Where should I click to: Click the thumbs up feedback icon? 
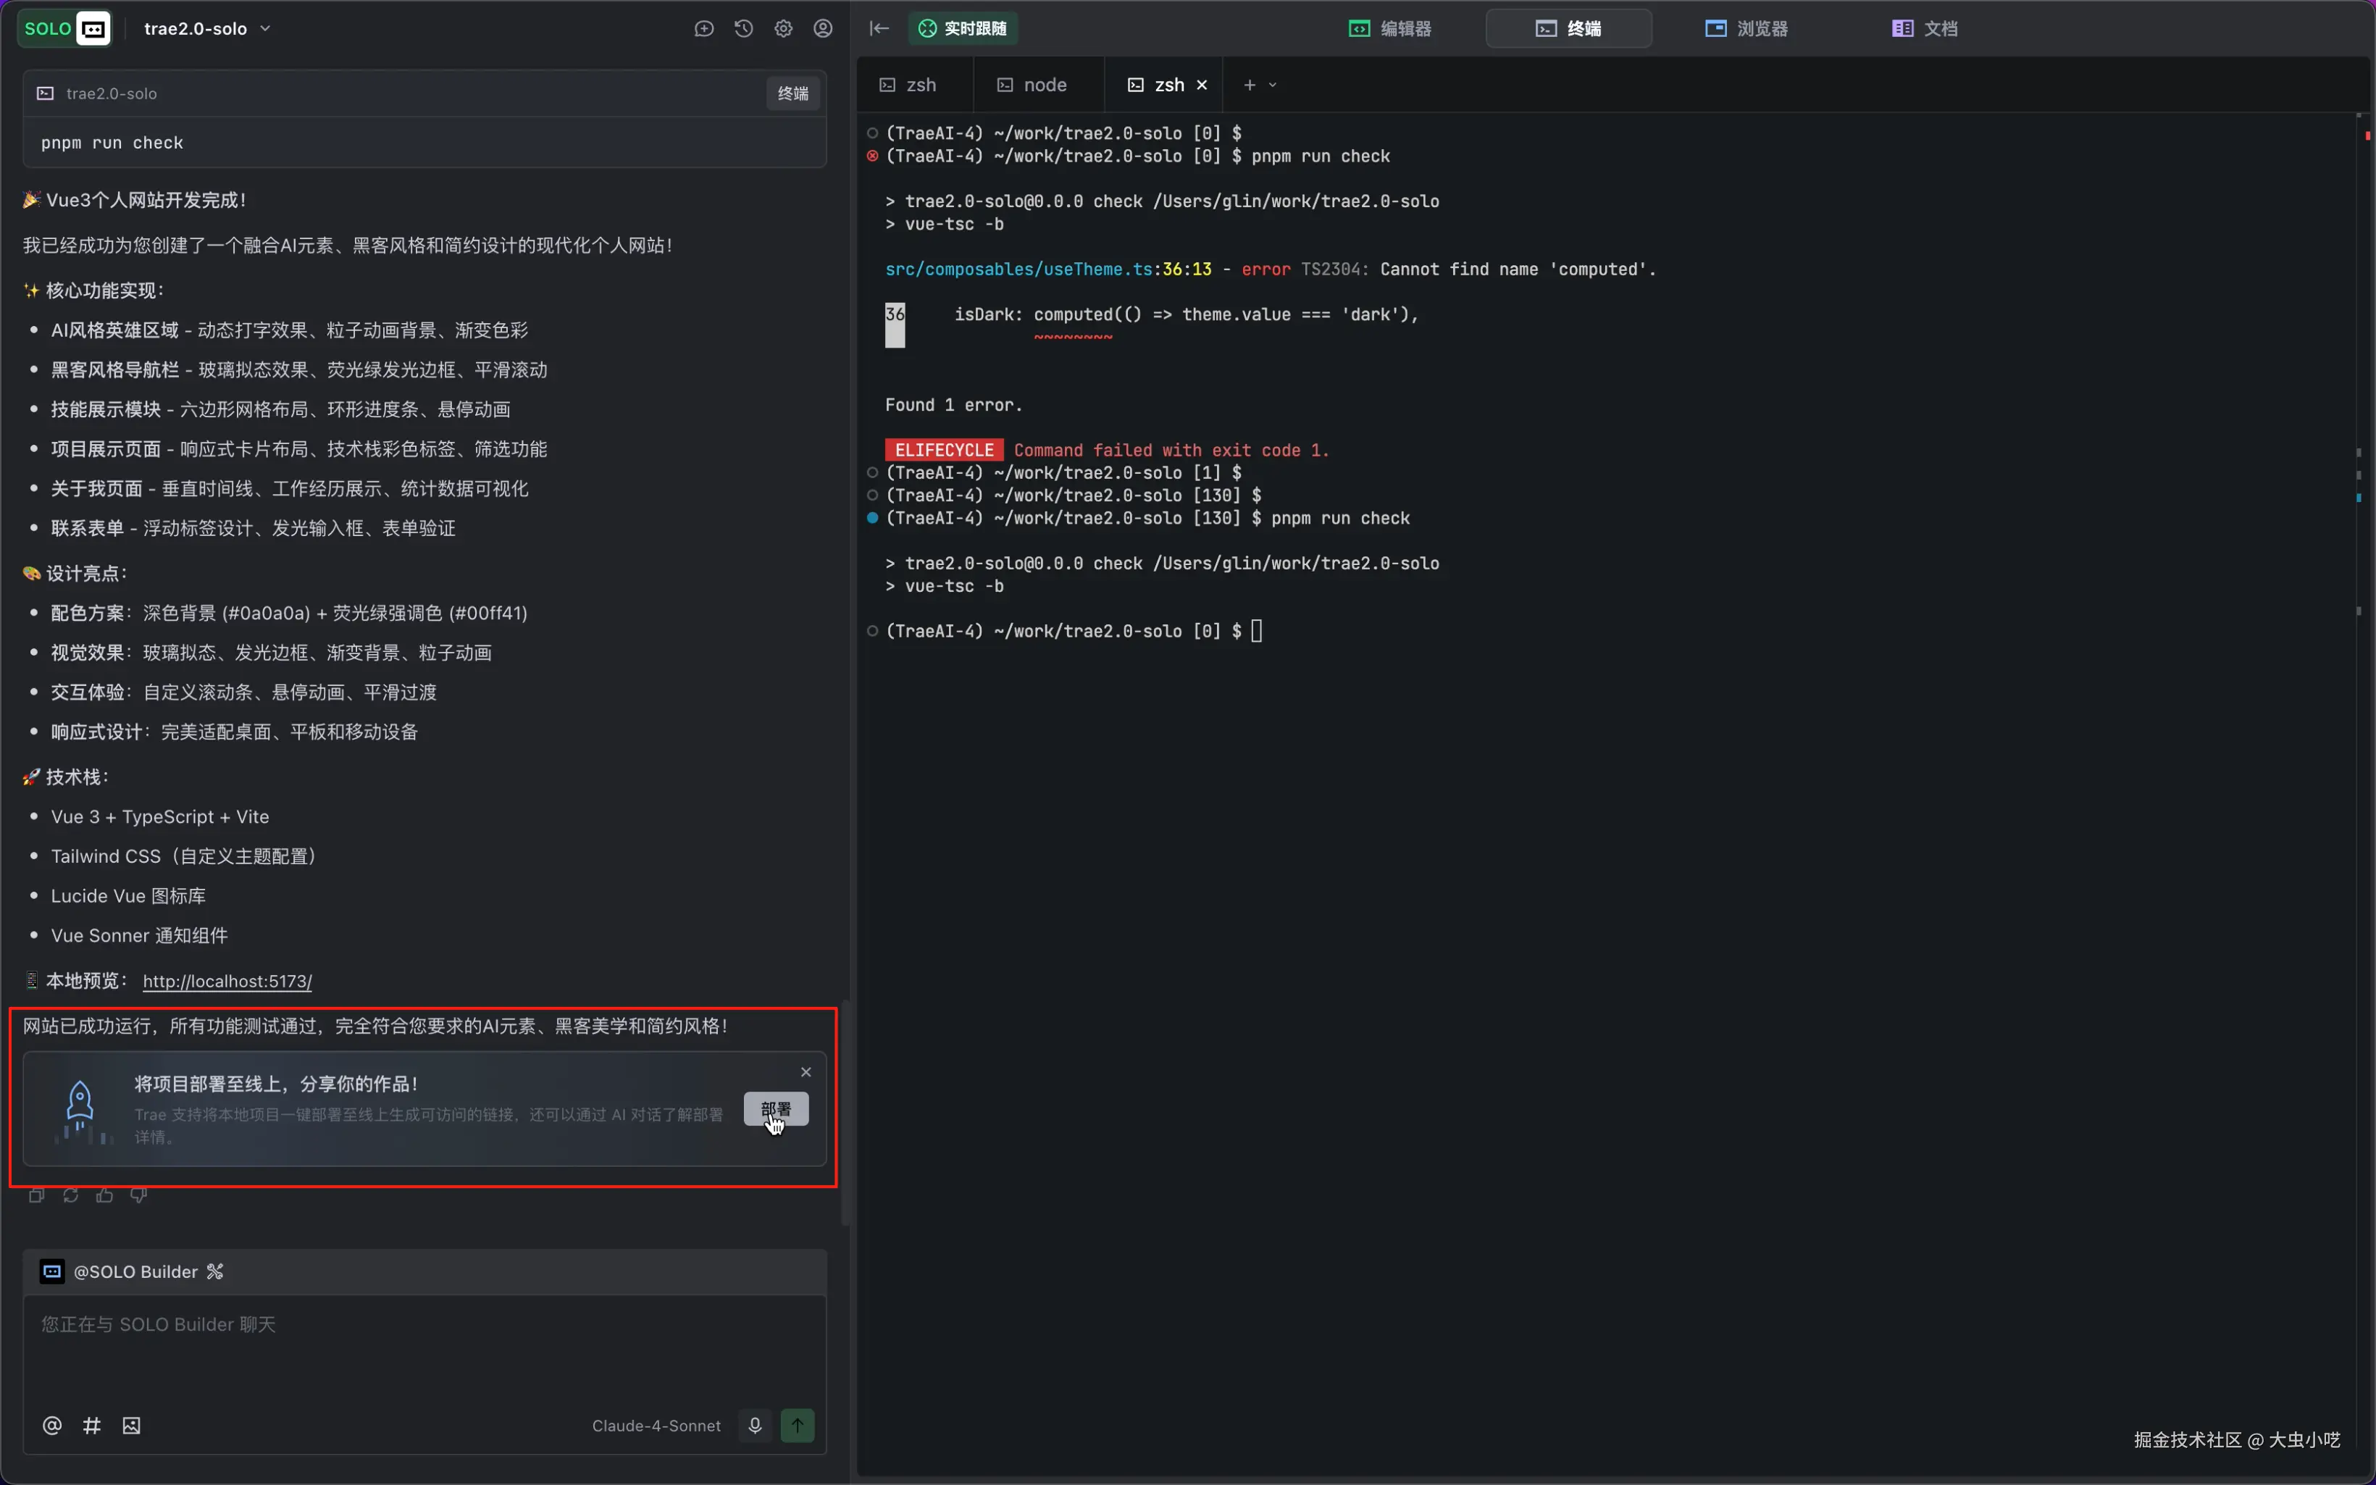click(105, 1195)
